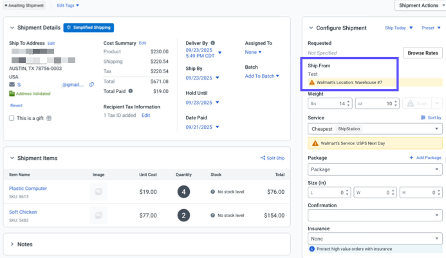This screenshot has height=258, width=446.
Task: Click the Plastic Computer image placeholder
Action: 98,191
